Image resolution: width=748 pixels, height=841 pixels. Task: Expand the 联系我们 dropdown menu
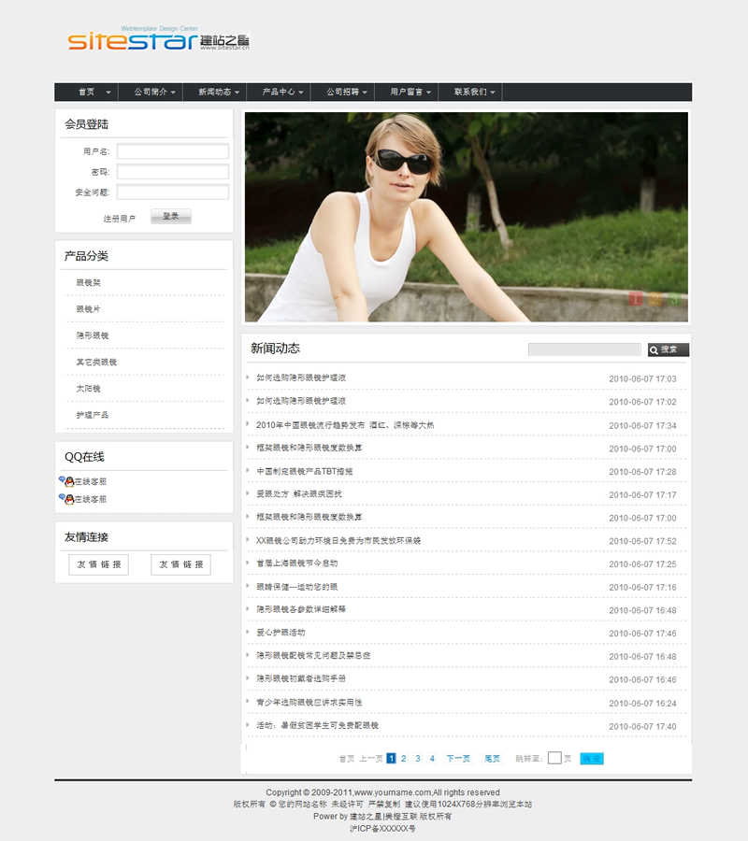[x=475, y=93]
